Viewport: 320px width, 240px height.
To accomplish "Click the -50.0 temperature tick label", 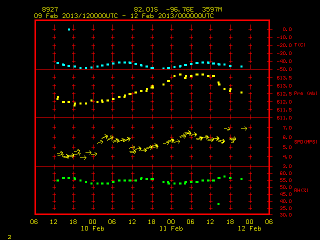I will point(284,69).
